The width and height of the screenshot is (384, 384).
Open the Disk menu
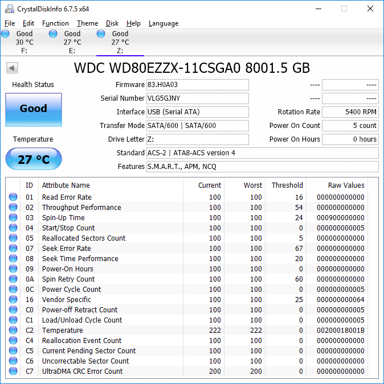(x=112, y=23)
